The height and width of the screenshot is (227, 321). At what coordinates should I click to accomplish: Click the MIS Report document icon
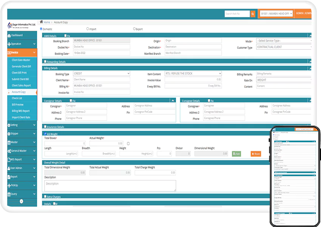(x=9, y=160)
